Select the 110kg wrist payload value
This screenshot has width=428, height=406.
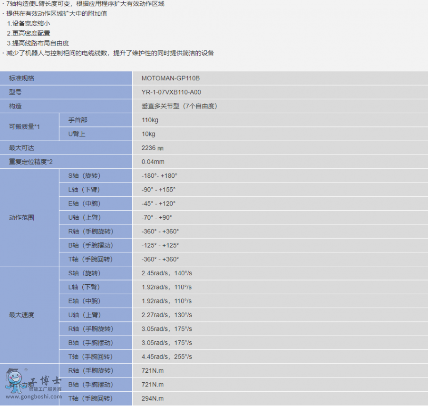tap(150, 120)
